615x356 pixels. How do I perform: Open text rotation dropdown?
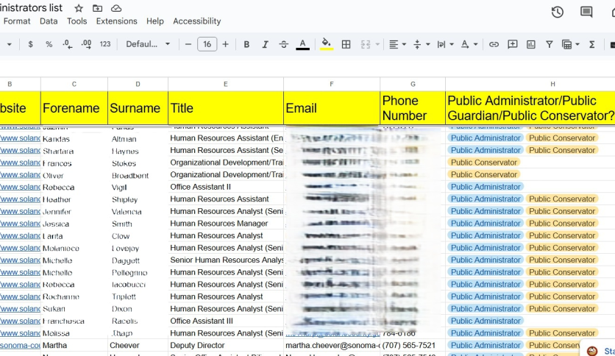[469, 44]
